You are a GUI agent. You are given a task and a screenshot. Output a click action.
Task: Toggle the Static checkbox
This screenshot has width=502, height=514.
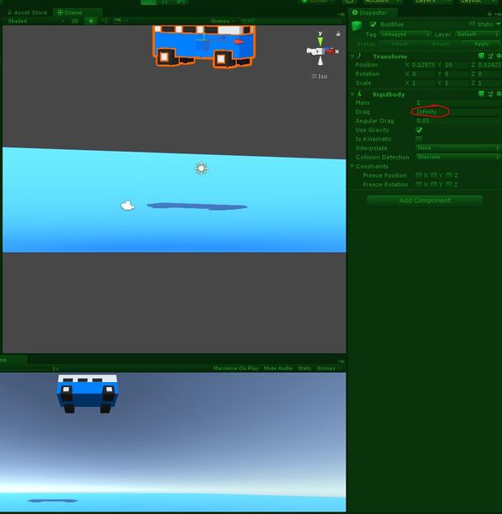coord(472,24)
